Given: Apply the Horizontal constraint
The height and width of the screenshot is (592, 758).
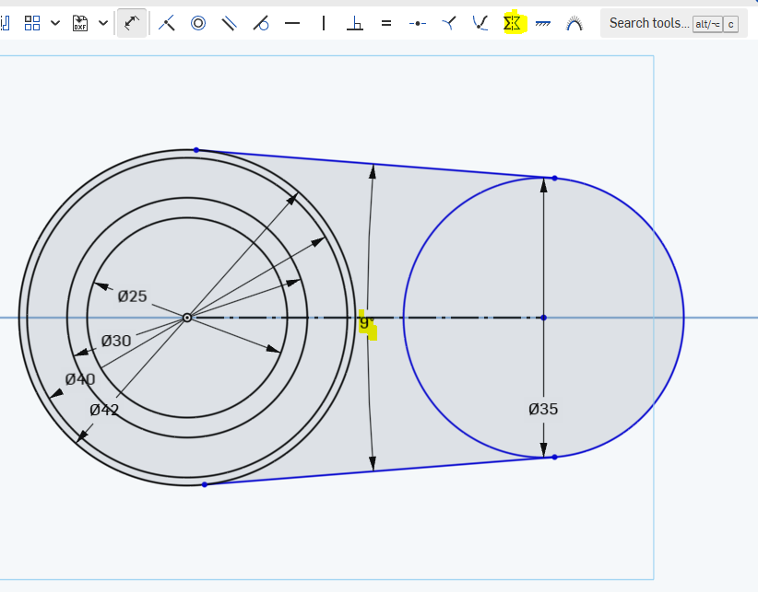Looking at the screenshot, I should point(292,23).
